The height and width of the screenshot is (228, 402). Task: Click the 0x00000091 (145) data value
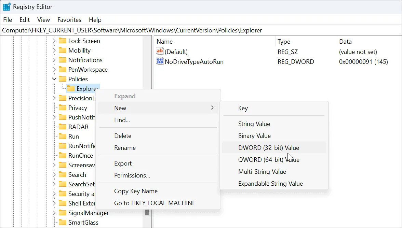coord(363,62)
